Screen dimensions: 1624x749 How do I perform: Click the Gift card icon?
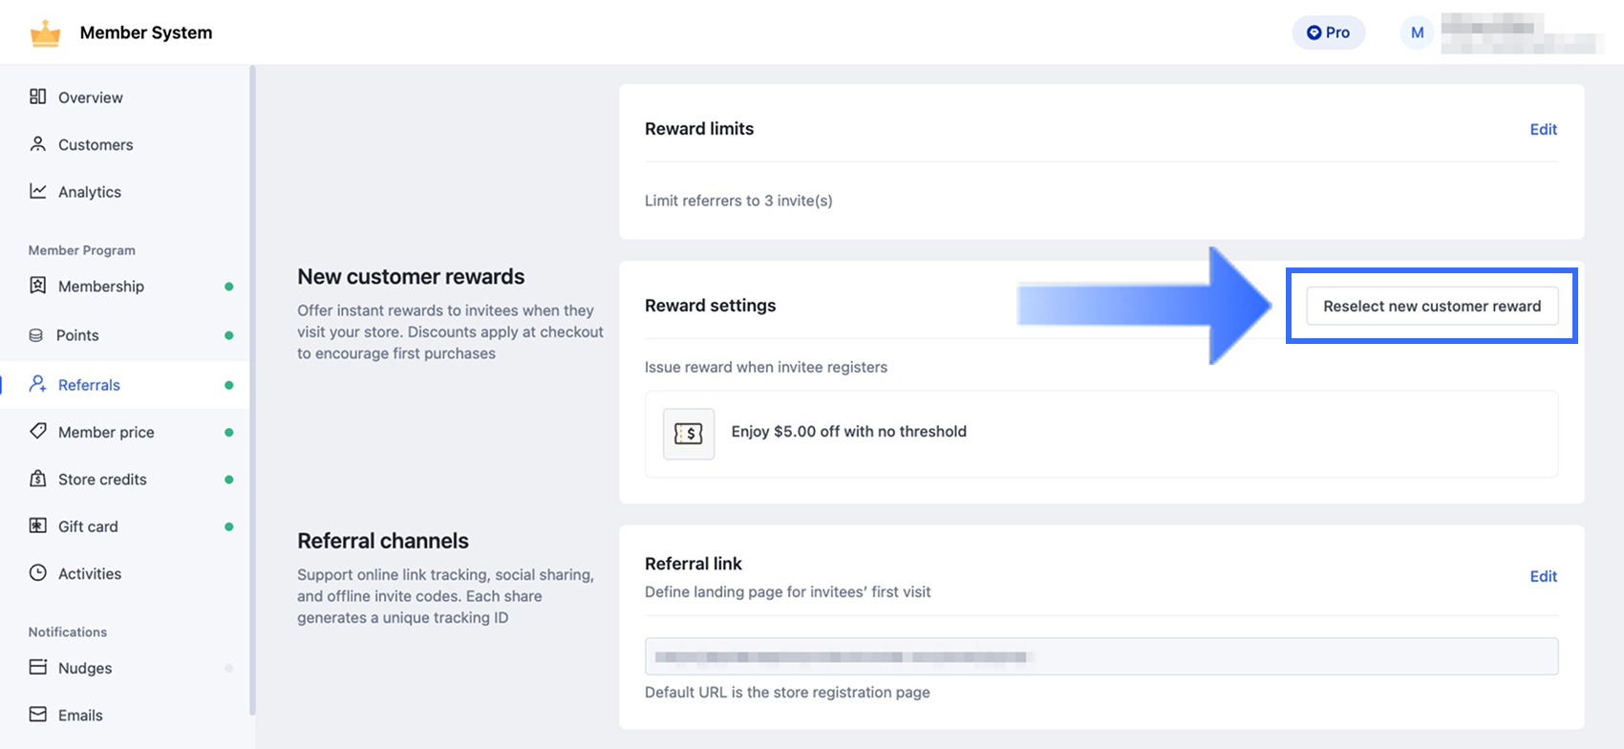pos(38,525)
